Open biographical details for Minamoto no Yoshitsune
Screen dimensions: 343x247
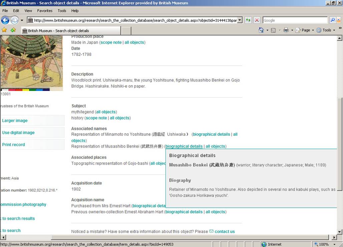(x=211, y=134)
